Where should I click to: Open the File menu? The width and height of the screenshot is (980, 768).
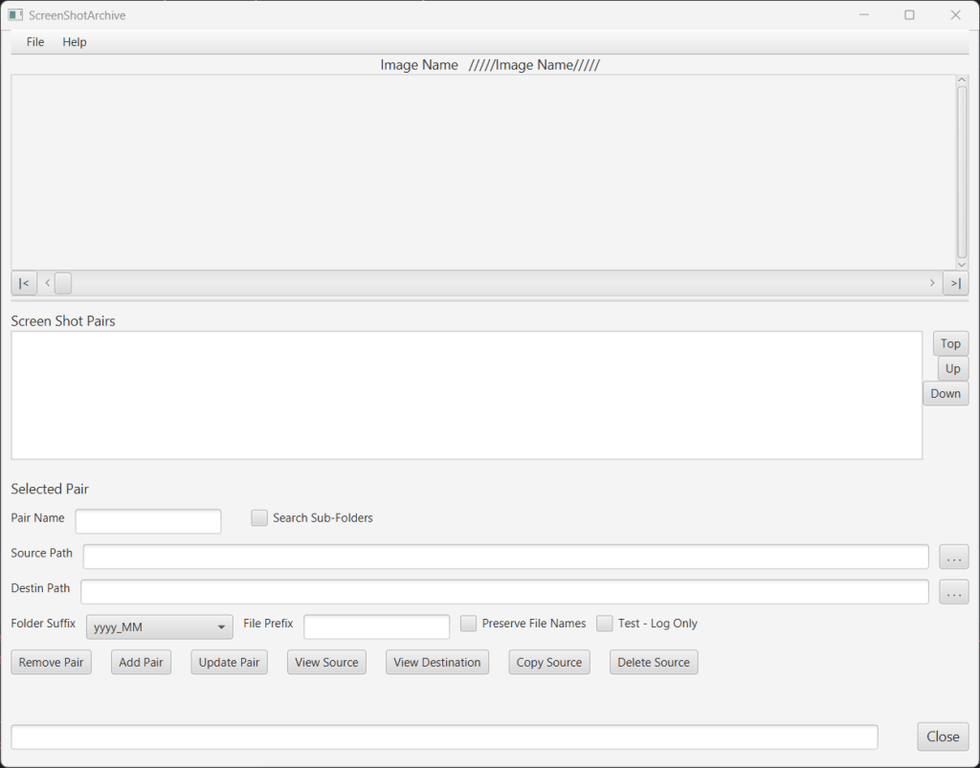(x=35, y=42)
